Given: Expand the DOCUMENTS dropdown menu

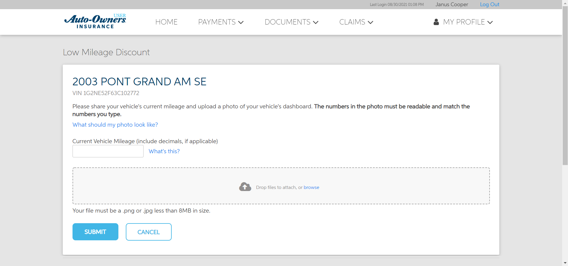Looking at the screenshot, I should coord(292,22).
